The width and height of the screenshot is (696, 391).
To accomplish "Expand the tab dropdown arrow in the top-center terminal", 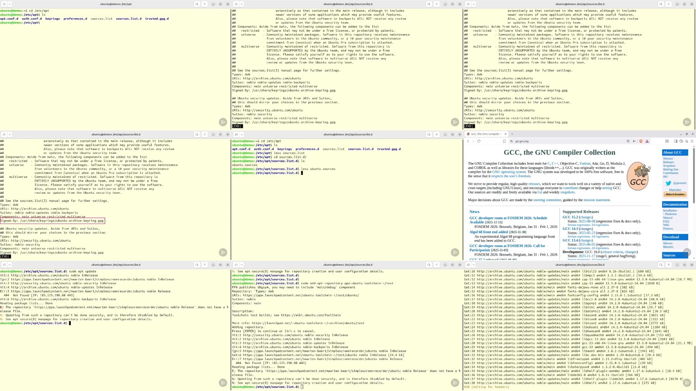I will 242,4.
